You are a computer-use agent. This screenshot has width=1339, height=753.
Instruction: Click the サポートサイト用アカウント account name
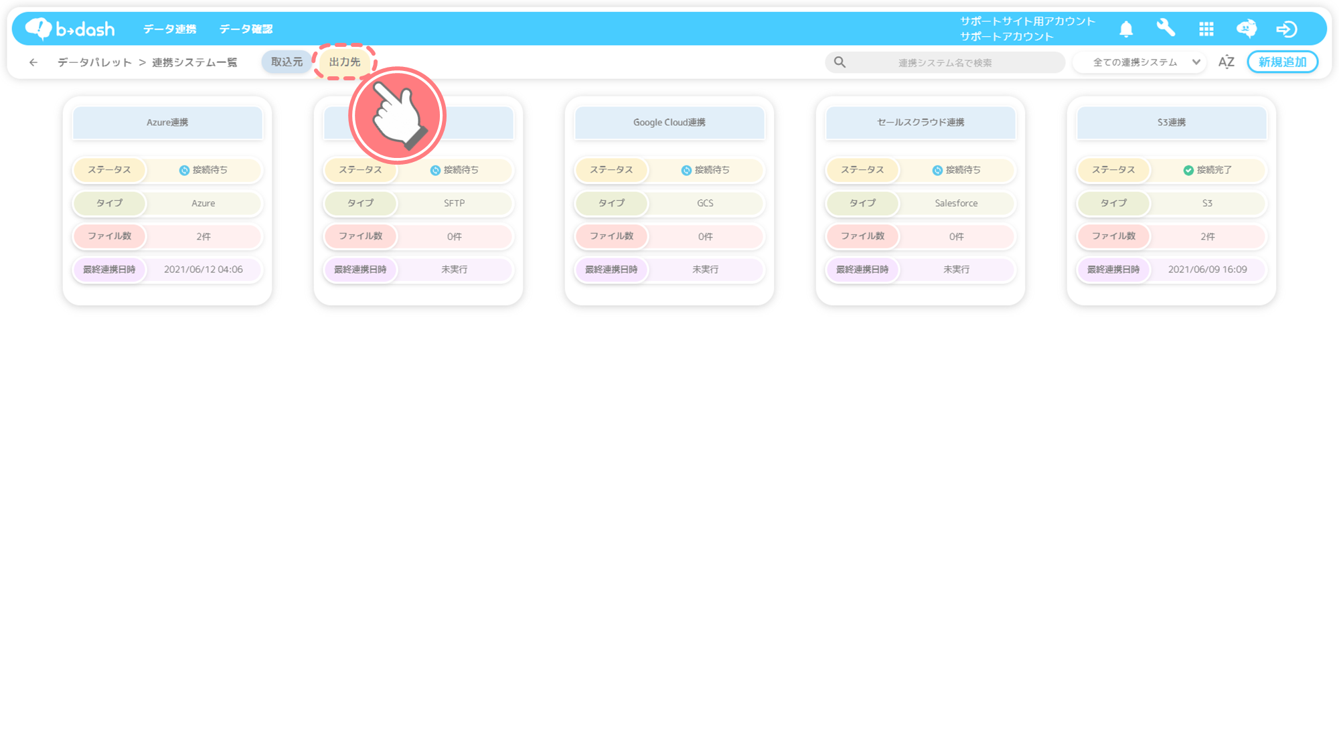click(x=1028, y=21)
